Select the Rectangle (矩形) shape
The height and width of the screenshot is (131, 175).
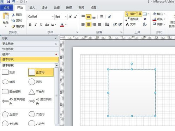[8, 73]
